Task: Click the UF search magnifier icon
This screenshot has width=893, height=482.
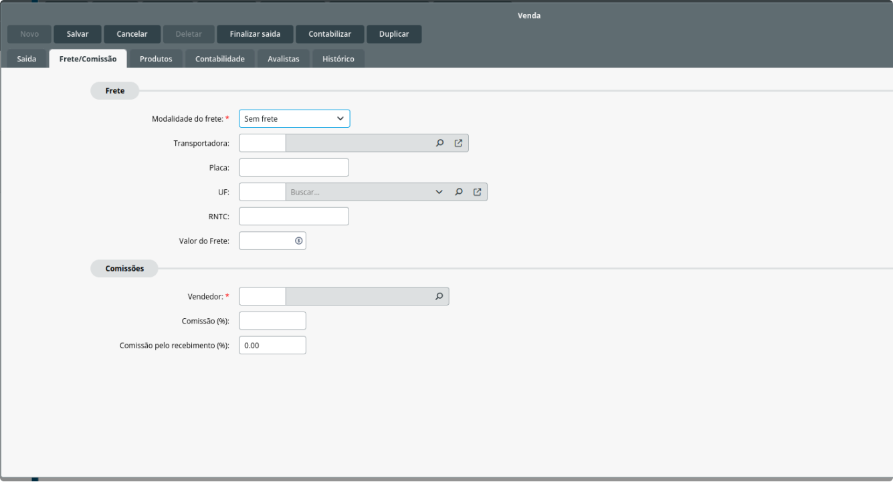Action: (458, 192)
